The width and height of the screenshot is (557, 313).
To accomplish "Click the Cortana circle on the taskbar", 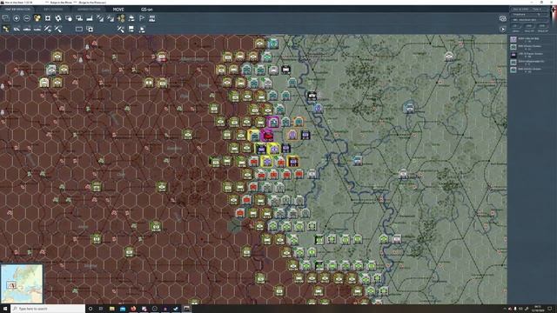I will coord(91,309).
